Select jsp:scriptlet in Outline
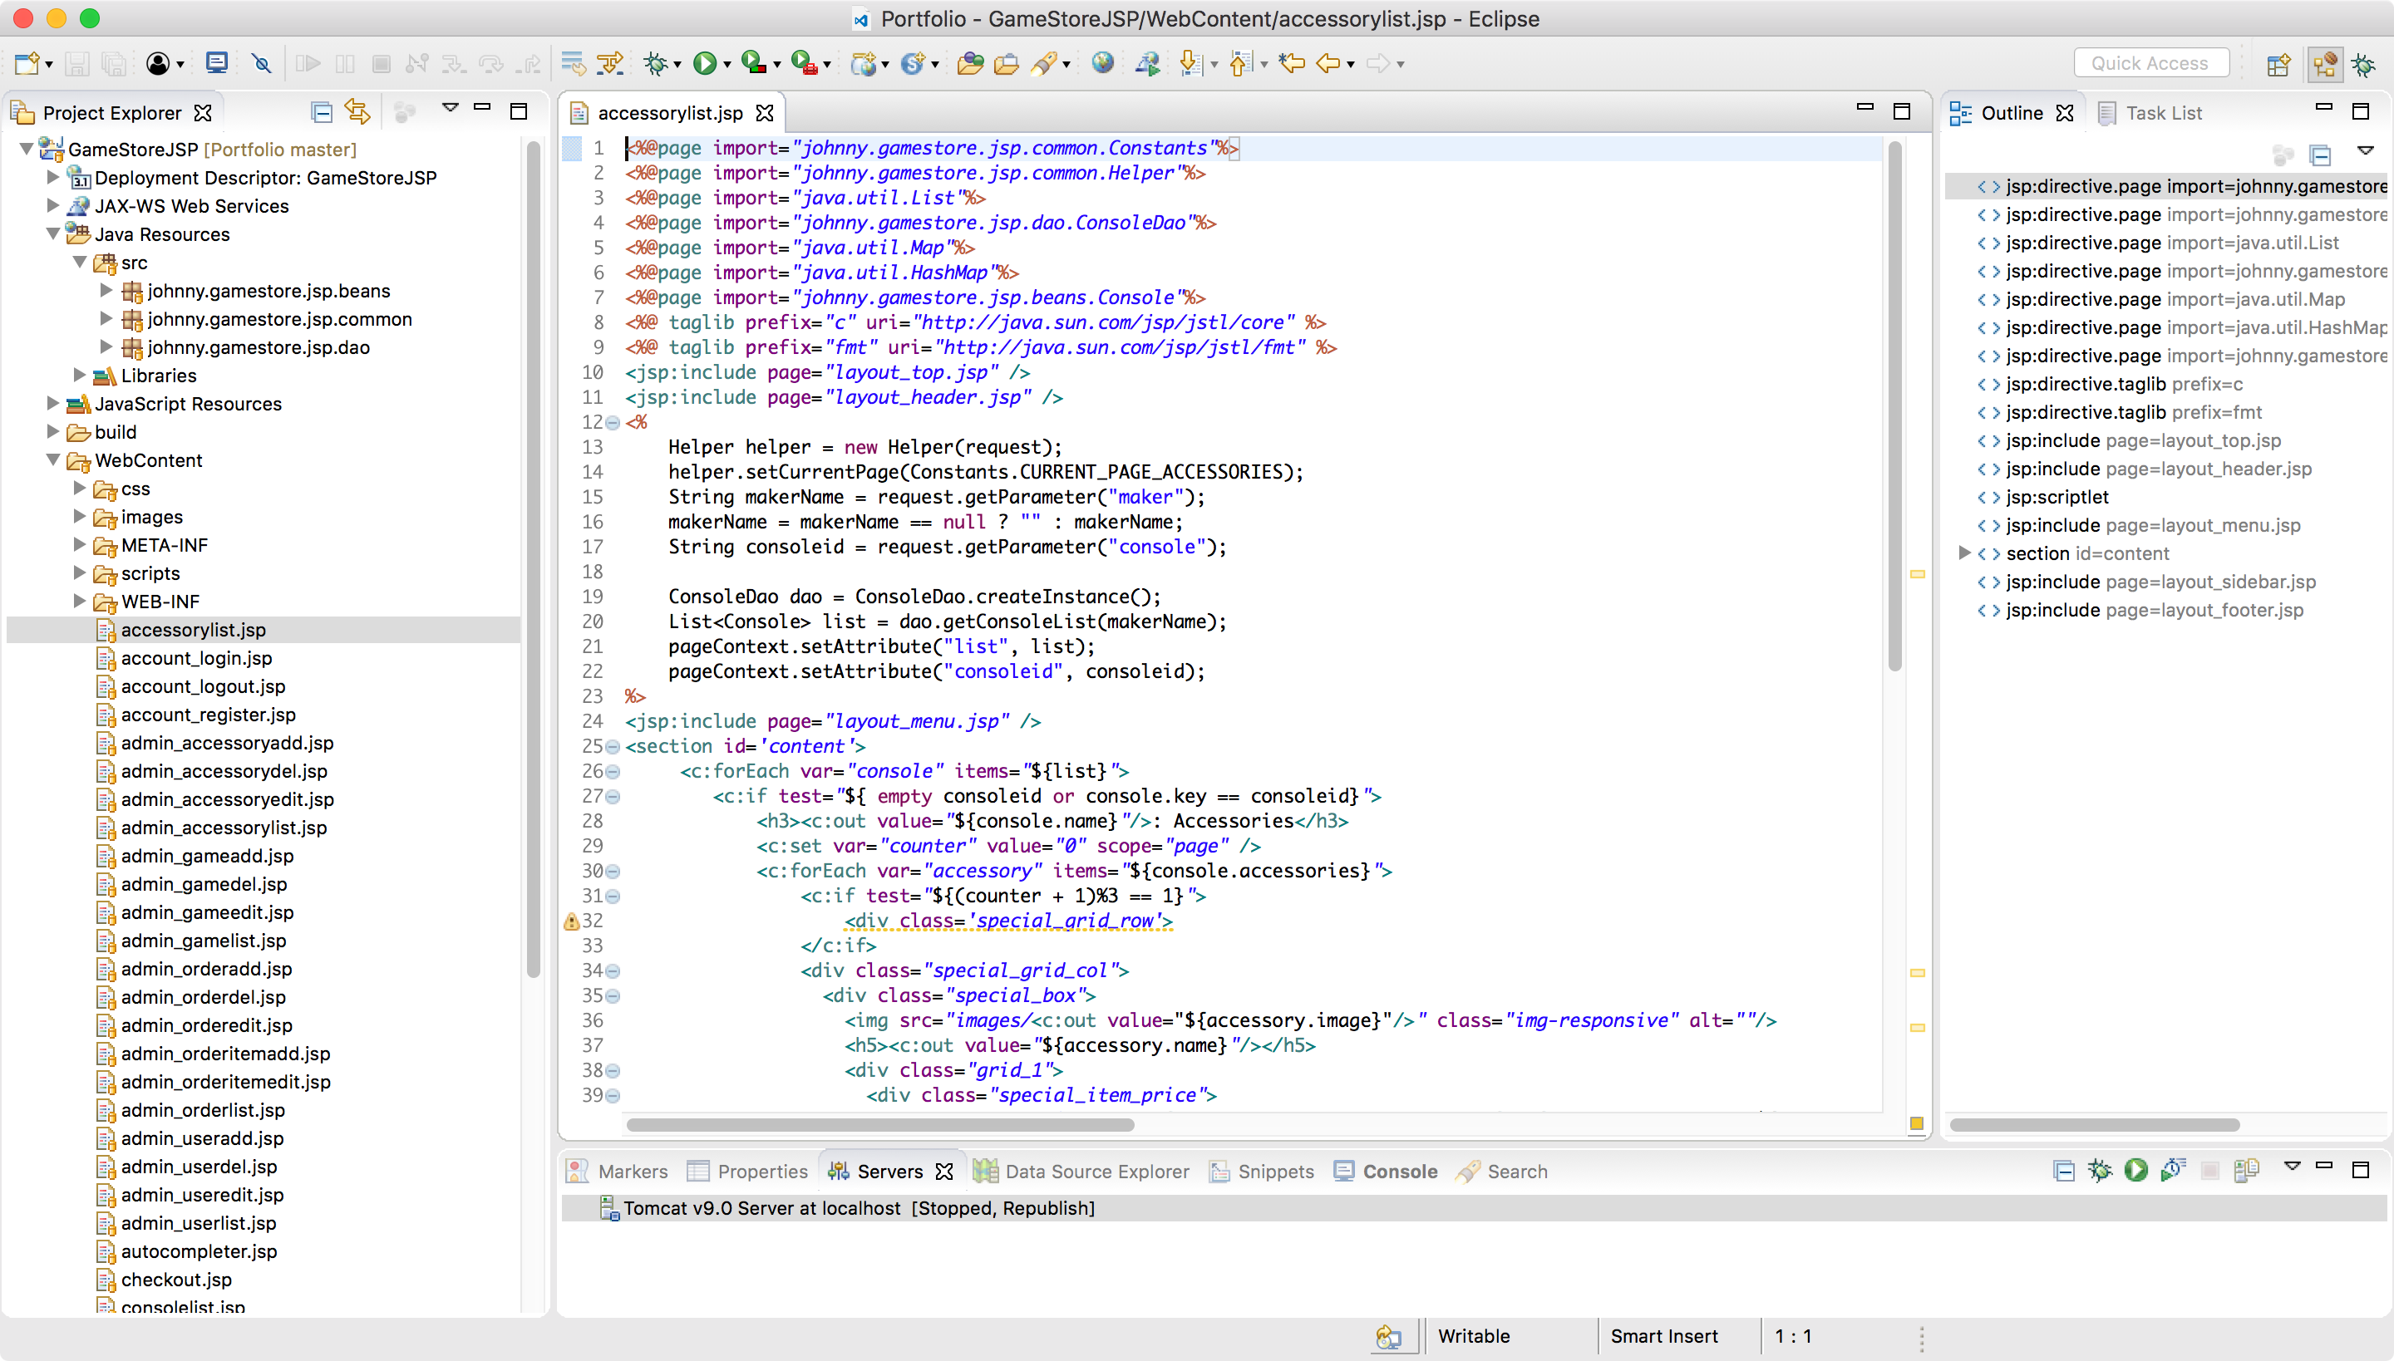Screen dimensions: 2394x1361 point(2057,496)
